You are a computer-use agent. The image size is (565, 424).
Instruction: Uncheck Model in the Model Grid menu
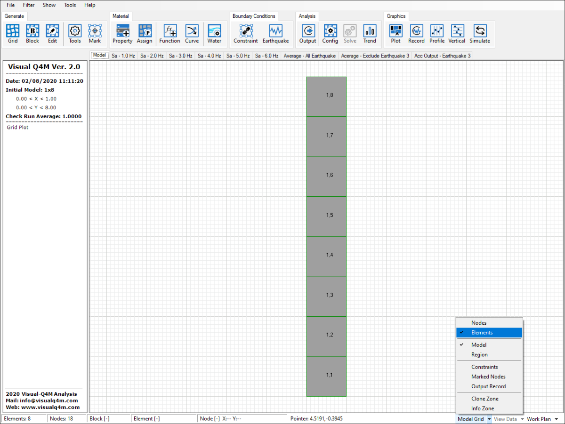489,345
